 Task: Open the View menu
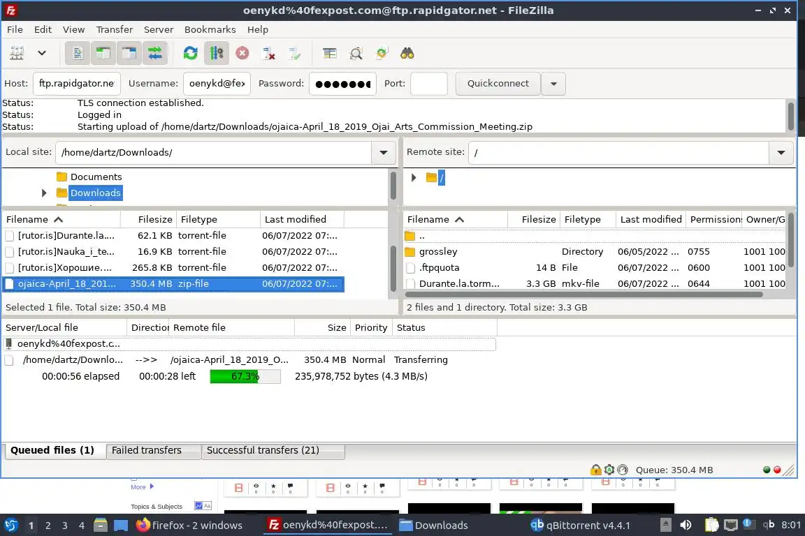73,29
